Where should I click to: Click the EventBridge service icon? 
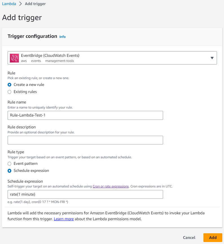14,58
